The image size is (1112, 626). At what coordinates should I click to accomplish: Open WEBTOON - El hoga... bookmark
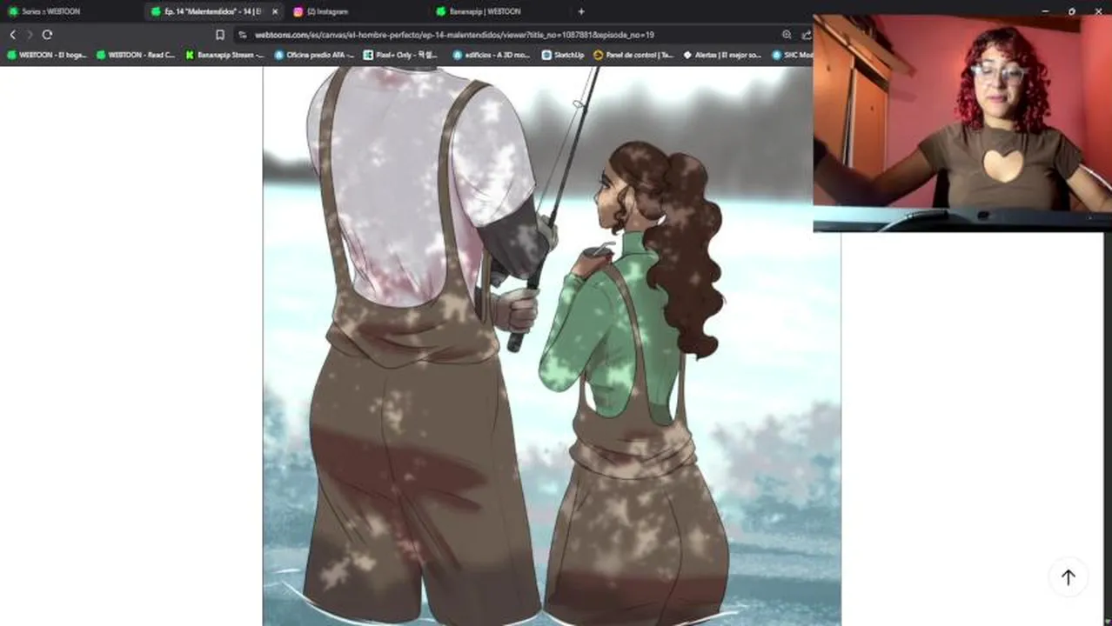coord(47,55)
